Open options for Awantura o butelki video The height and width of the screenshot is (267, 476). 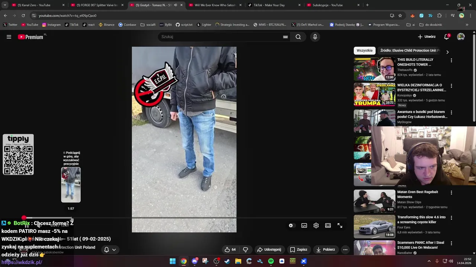(451, 112)
